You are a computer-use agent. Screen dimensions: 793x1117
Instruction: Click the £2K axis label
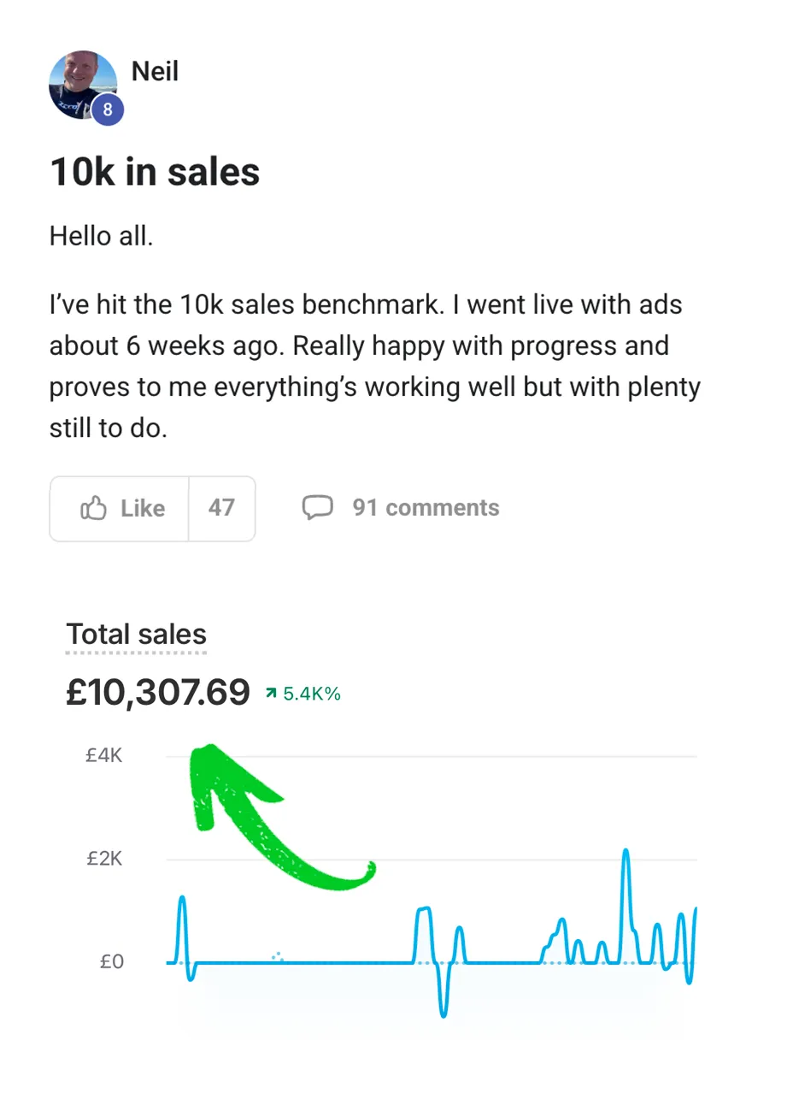coord(104,859)
